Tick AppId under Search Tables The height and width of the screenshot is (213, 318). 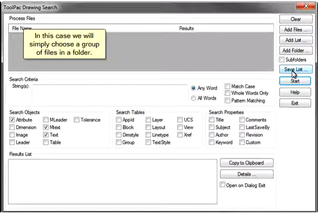point(119,120)
